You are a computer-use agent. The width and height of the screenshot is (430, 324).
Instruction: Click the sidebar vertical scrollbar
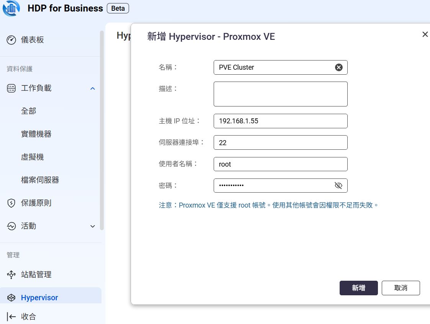tap(102, 130)
